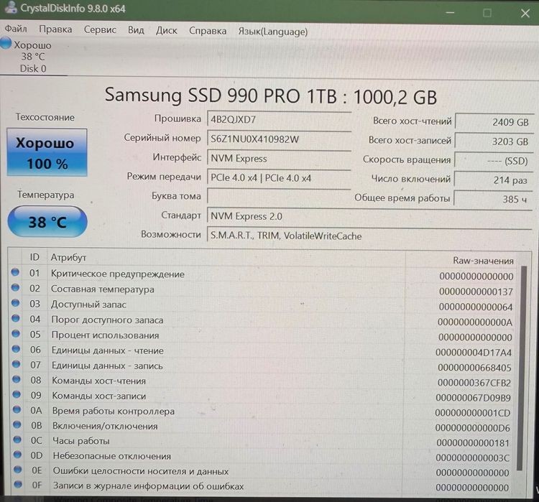The image size is (539, 502).
Task: Click status dot for row 03 Доступный запас
Action: (x=16, y=303)
